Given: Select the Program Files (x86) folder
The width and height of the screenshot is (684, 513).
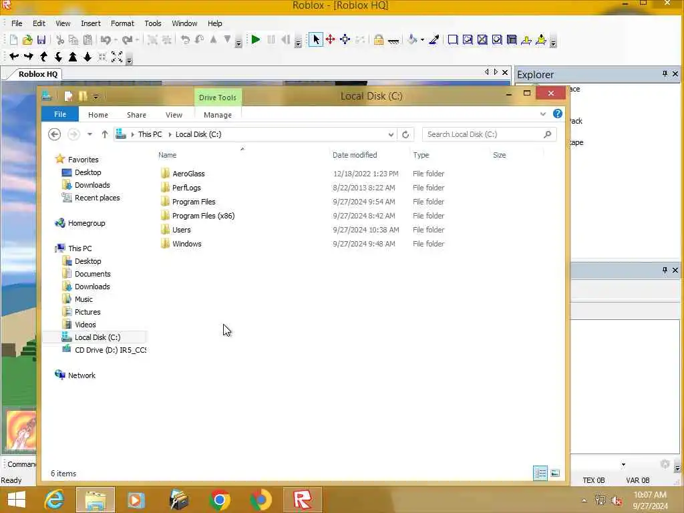Looking at the screenshot, I should click(x=203, y=216).
